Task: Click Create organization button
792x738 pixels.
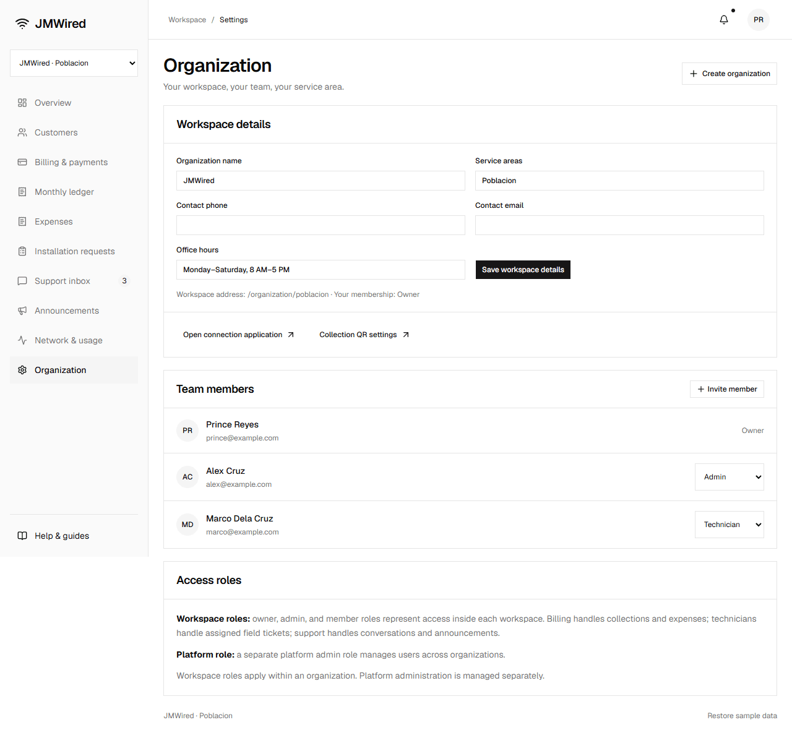Action: click(730, 74)
